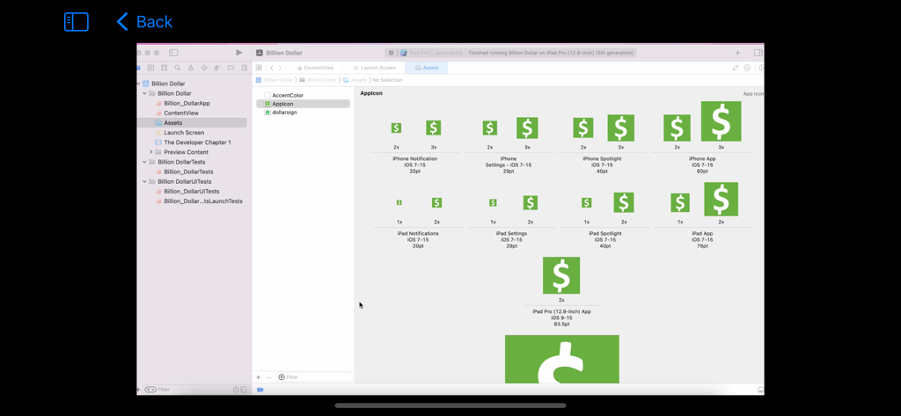Collapse the Billion DollarTests group
901x416 pixels.
tap(145, 162)
